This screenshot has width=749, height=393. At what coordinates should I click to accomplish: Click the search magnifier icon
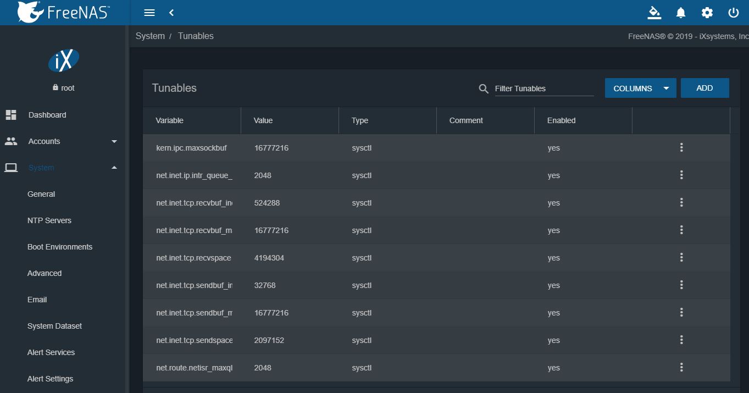(484, 88)
